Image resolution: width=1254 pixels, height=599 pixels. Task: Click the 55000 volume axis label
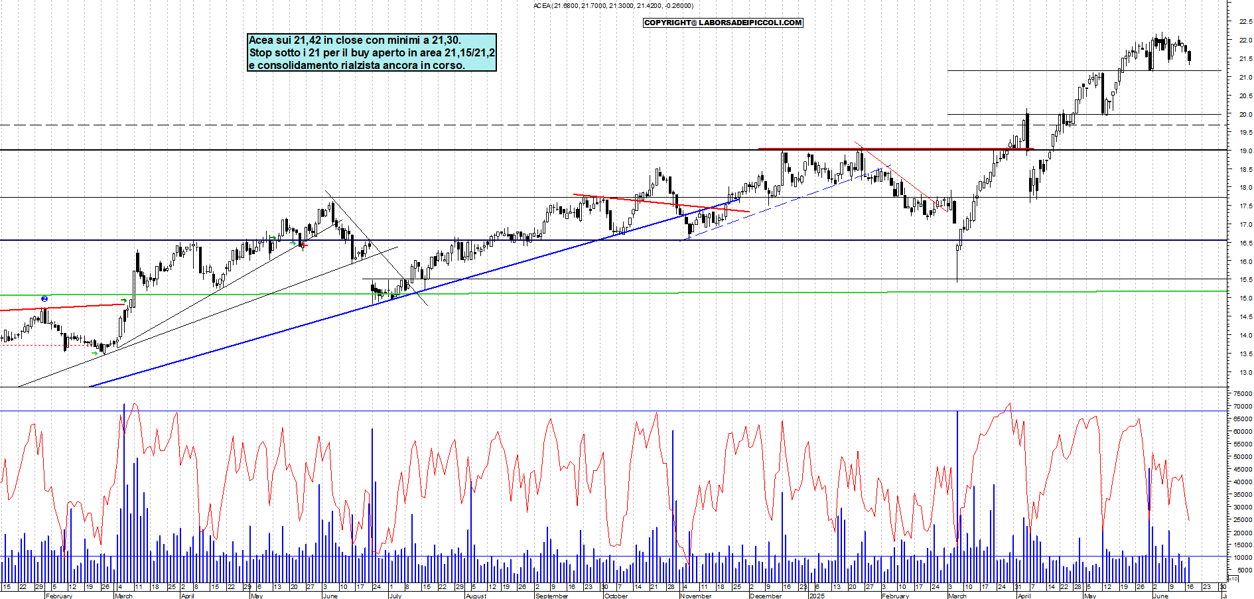point(1243,444)
